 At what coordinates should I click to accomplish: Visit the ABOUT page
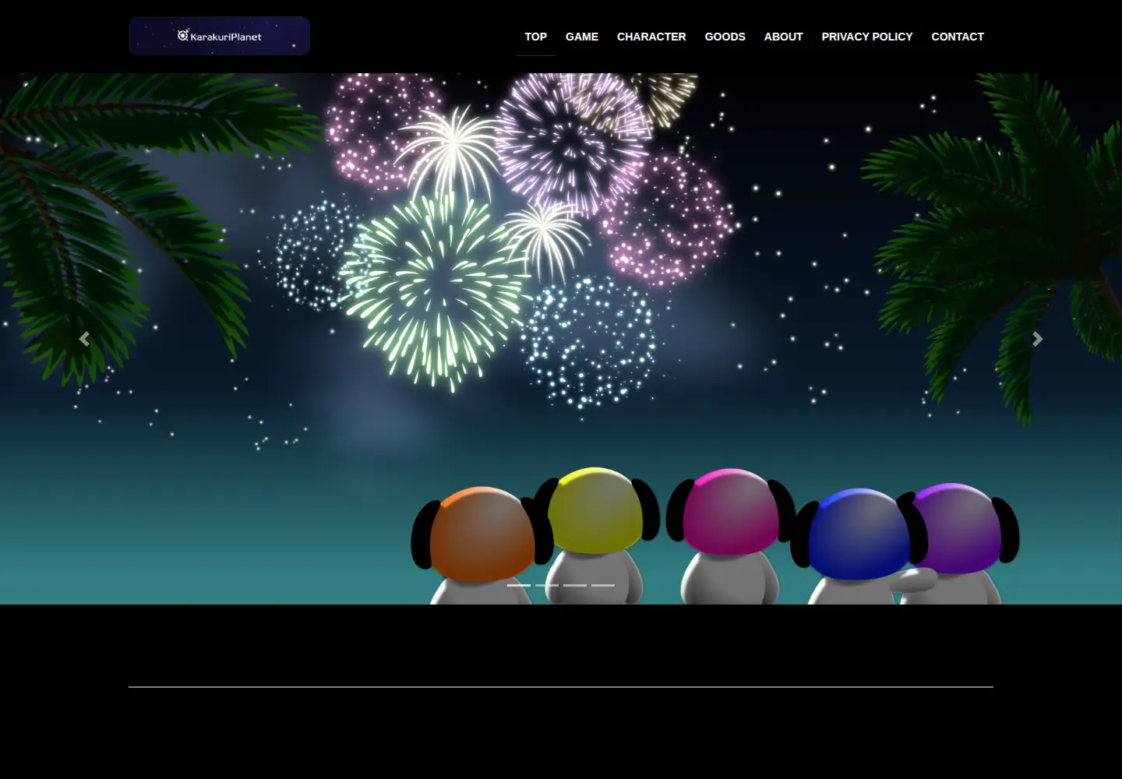[783, 37]
